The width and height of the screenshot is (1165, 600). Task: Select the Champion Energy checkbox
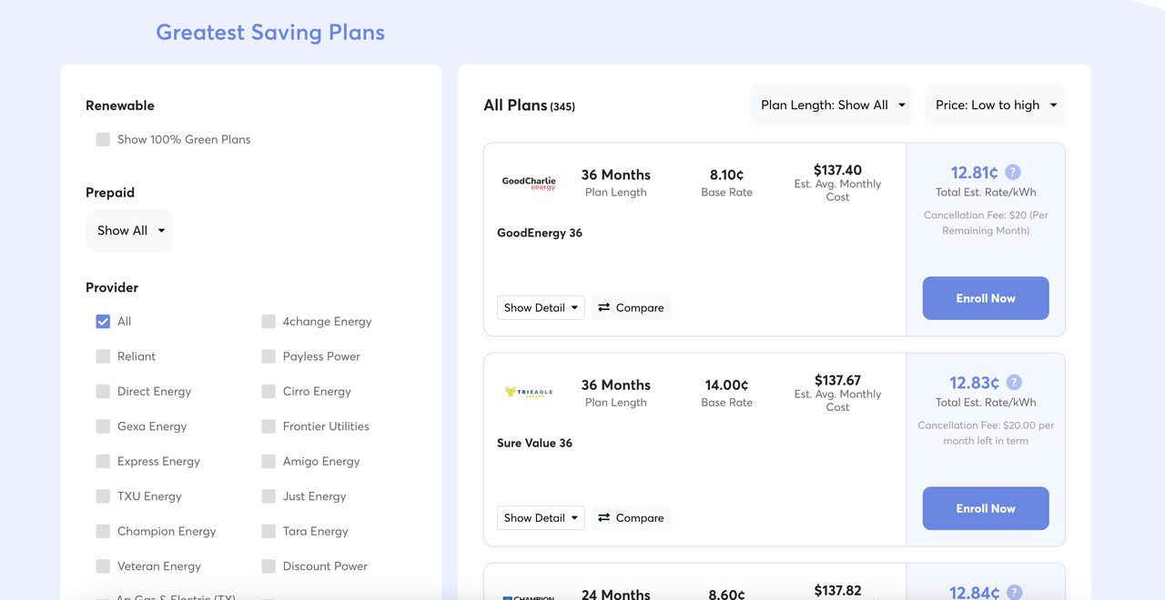103,531
